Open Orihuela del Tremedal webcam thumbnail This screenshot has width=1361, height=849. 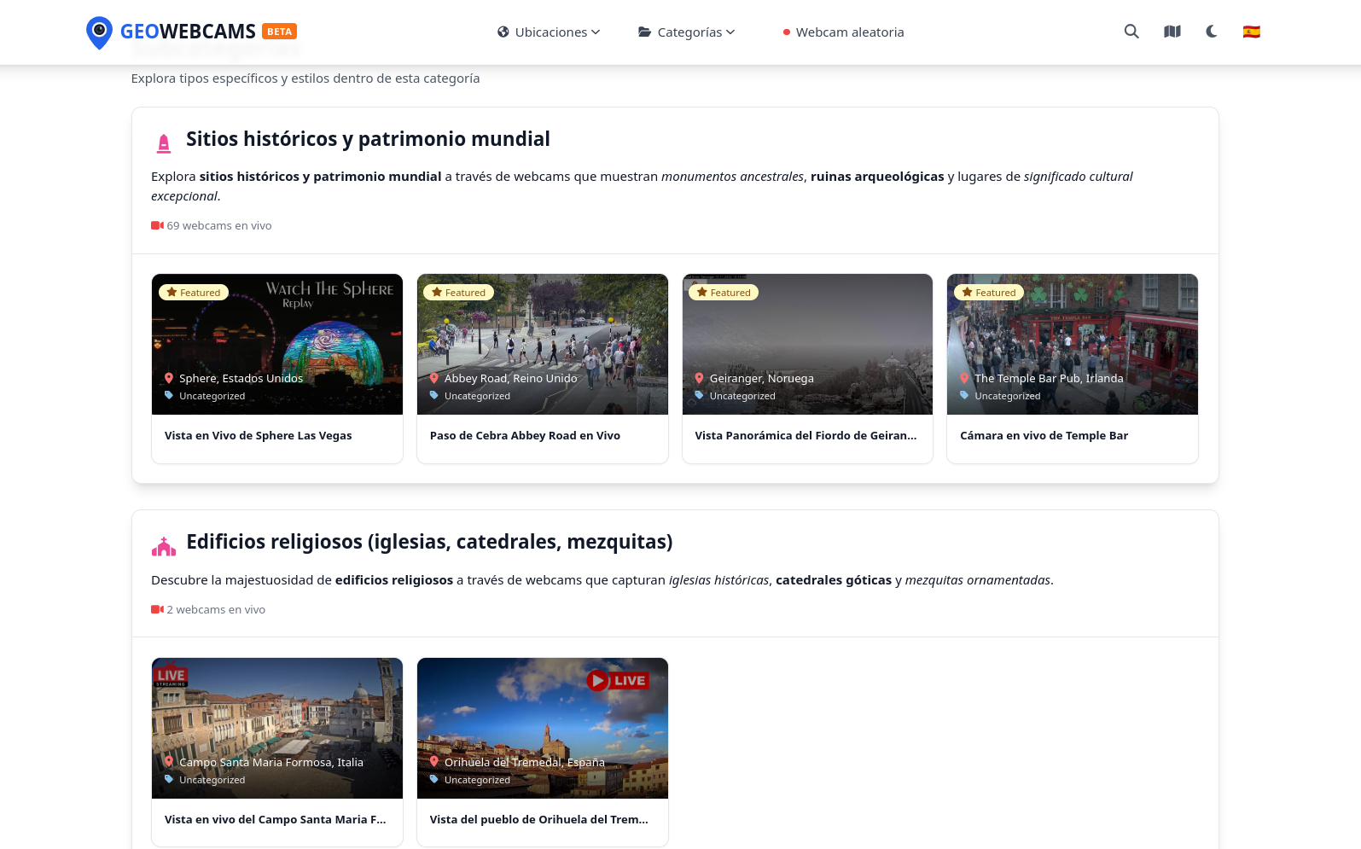(x=543, y=728)
